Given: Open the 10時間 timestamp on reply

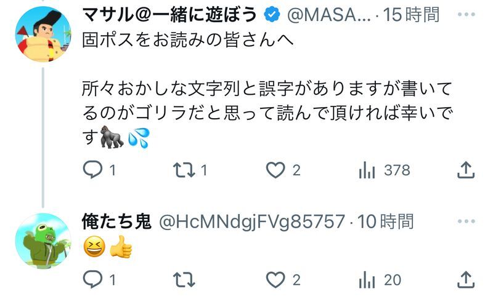Looking at the screenshot, I should pyautogui.click(x=385, y=221).
